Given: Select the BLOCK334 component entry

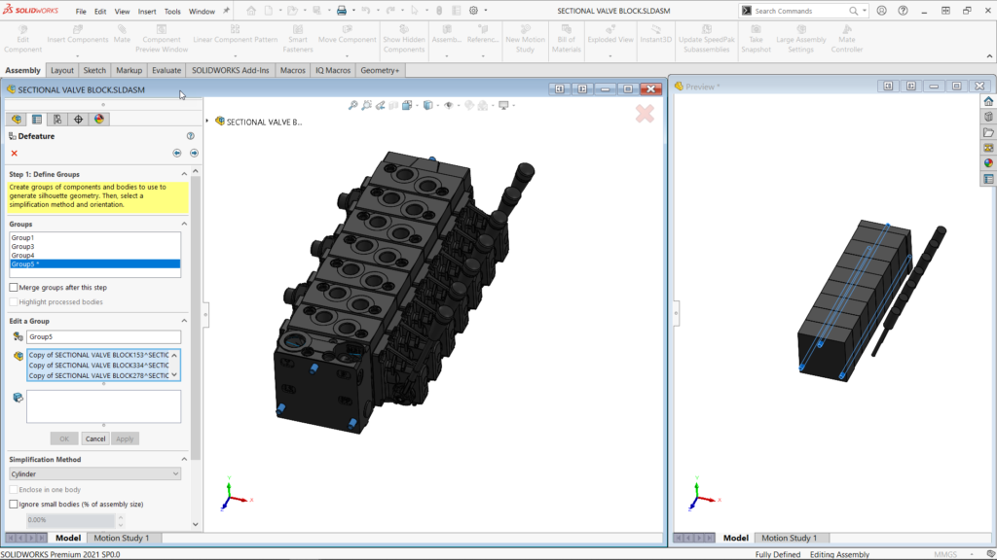Looking at the screenshot, I should (x=98, y=366).
